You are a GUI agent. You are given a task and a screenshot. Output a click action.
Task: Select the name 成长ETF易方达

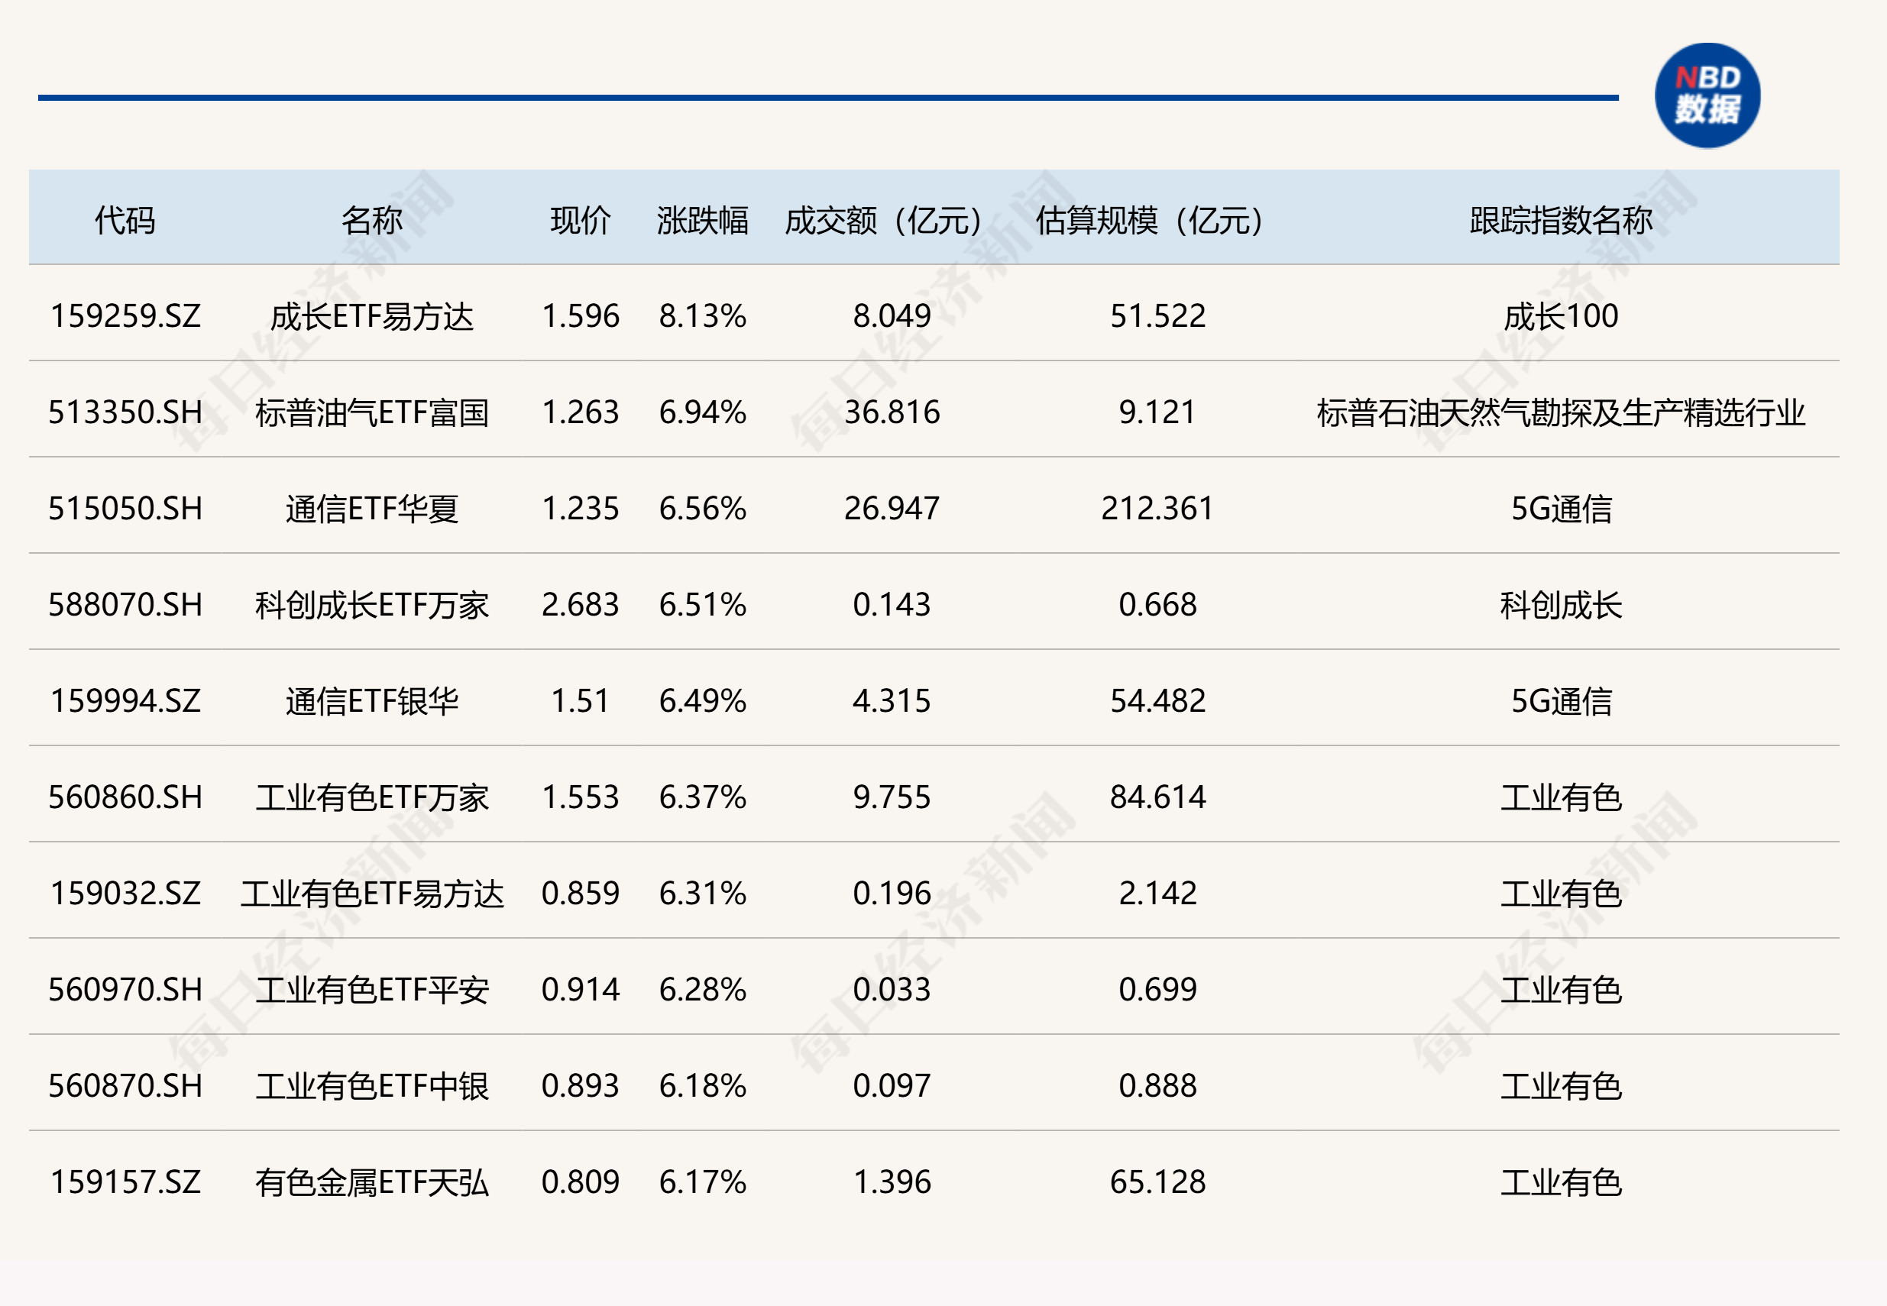coord(371,316)
